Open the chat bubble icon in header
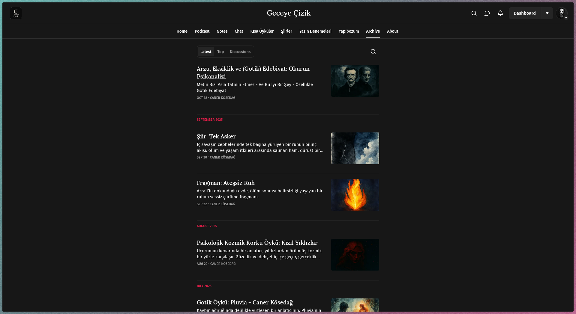Viewport: 576px width, 314px height. (487, 13)
